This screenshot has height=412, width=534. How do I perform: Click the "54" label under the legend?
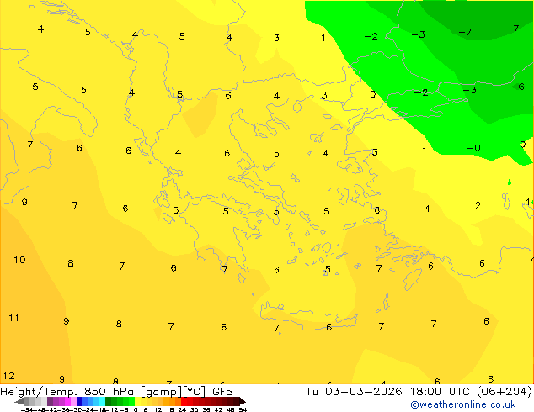(x=243, y=409)
